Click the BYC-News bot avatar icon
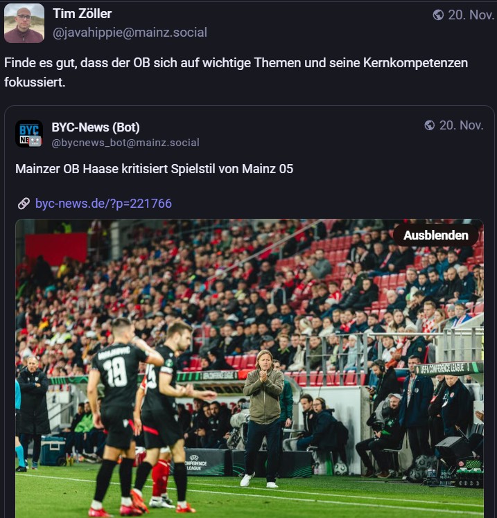The width and height of the screenshot is (497, 518). pyautogui.click(x=29, y=134)
